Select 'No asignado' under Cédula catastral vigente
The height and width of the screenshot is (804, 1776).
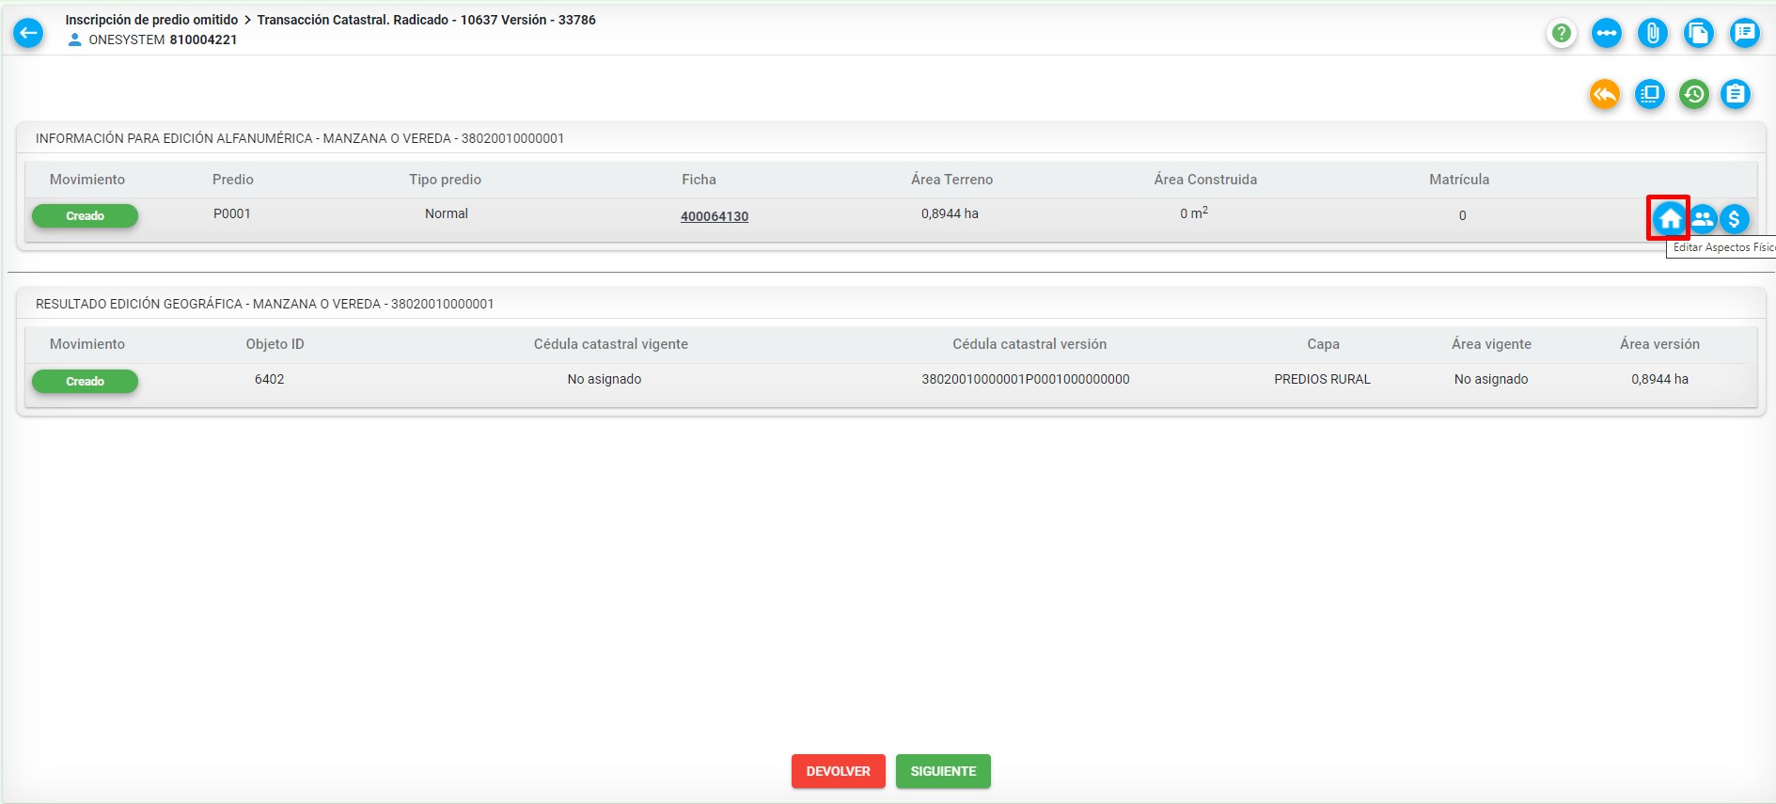[x=605, y=379]
